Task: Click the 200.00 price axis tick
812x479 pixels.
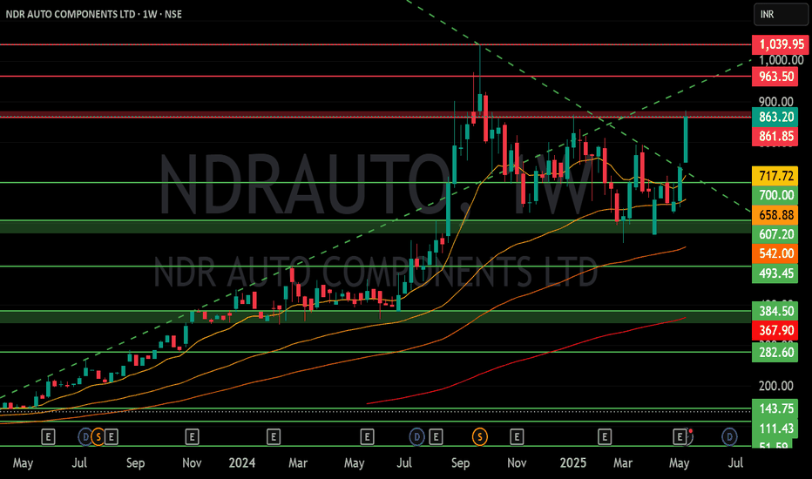Action: pyautogui.click(x=775, y=386)
